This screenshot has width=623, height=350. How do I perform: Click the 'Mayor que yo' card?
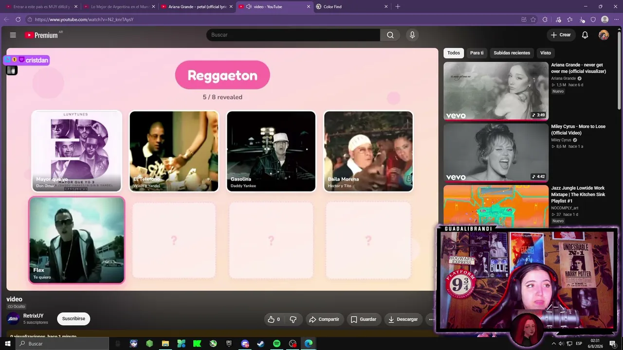tap(77, 151)
